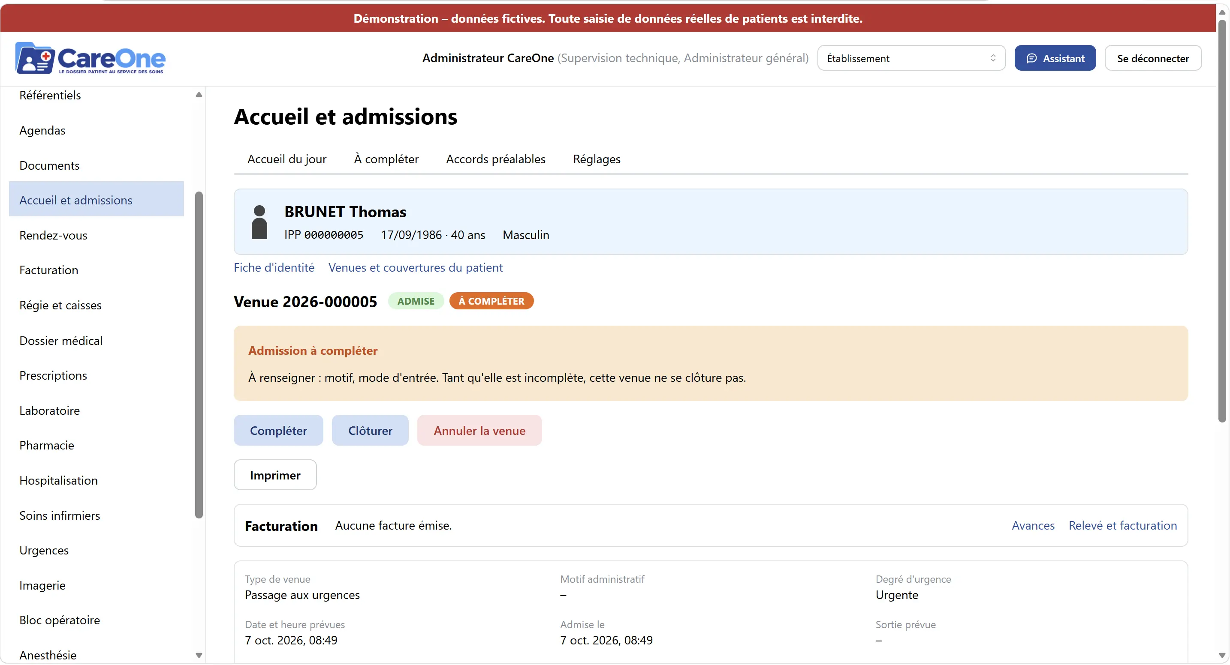The height and width of the screenshot is (665, 1230).
Task: Open the Établissement dropdown
Action: point(911,58)
